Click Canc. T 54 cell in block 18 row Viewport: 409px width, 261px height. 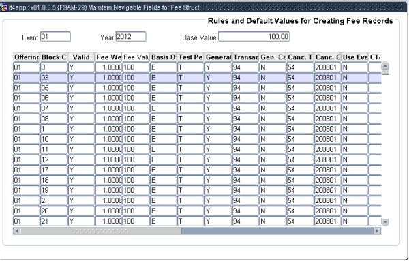tap(300, 180)
